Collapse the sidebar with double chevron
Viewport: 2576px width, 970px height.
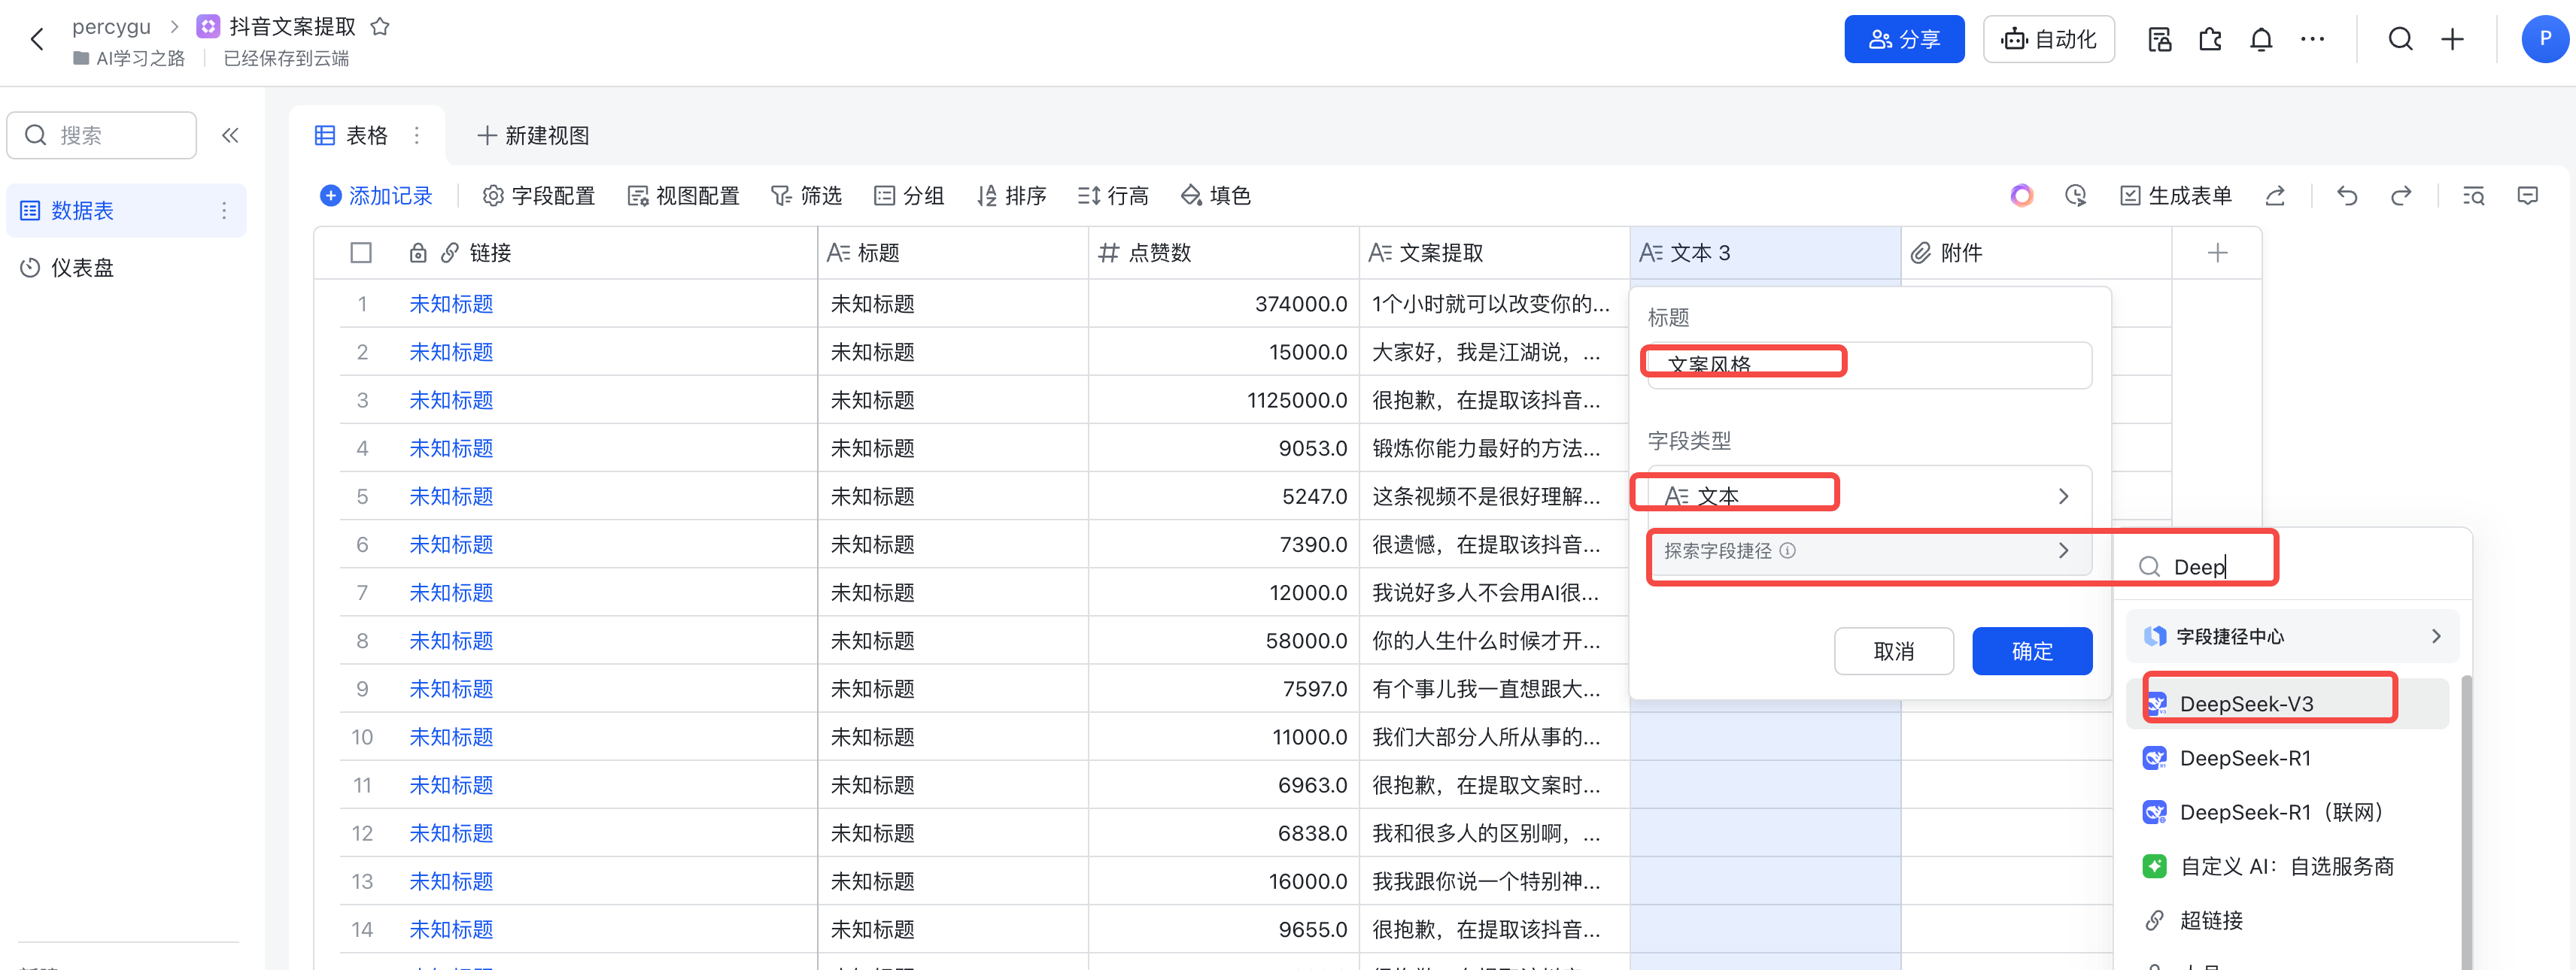pos(230,135)
